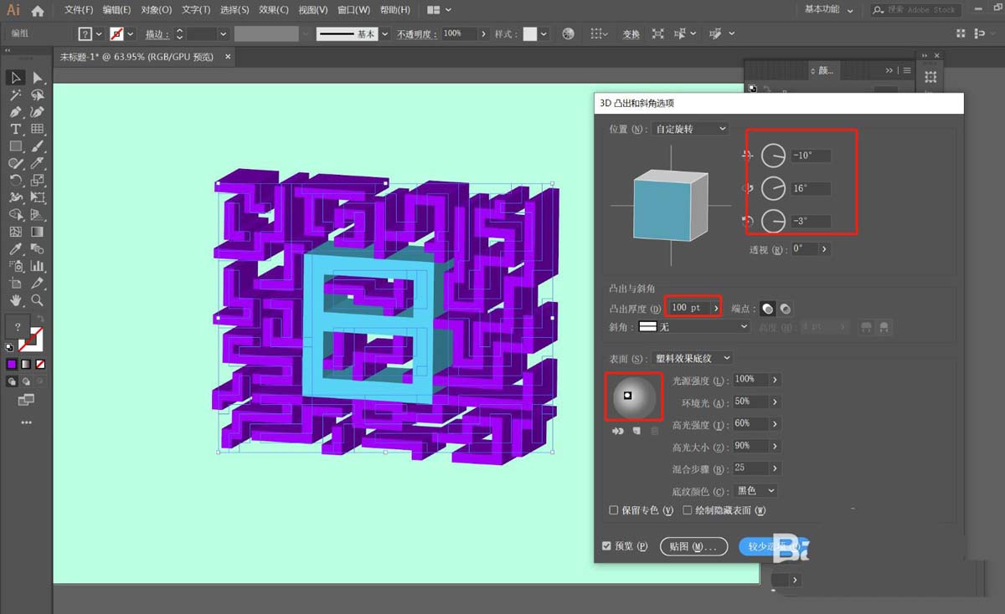Open the 底纹颜色 shading color dropdown
Screen dimensions: 1005x614
[754, 490]
